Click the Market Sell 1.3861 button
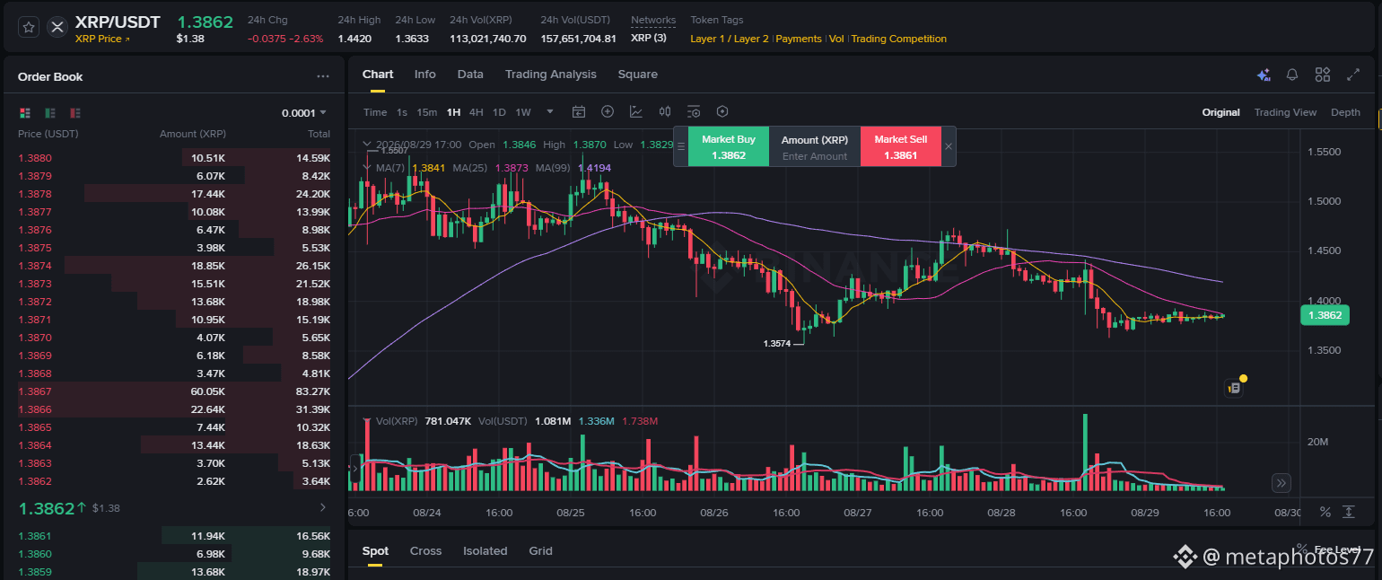The width and height of the screenshot is (1382, 580). click(901, 147)
